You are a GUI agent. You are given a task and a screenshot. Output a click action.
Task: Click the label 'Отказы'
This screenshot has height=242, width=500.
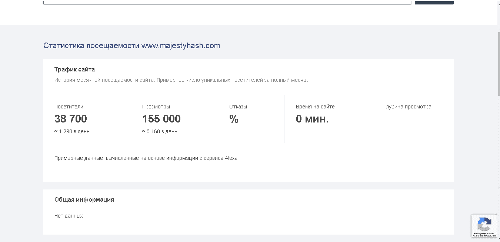click(x=238, y=107)
